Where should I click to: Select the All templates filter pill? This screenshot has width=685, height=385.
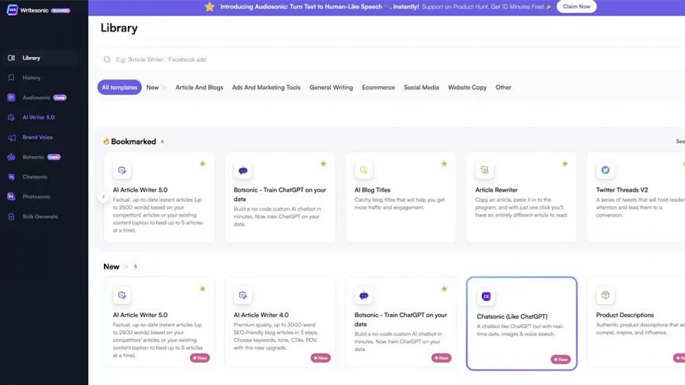[119, 87]
